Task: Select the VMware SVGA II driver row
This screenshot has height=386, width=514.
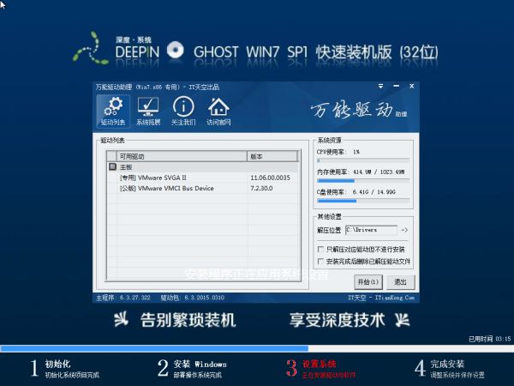Action: pos(203,178)
